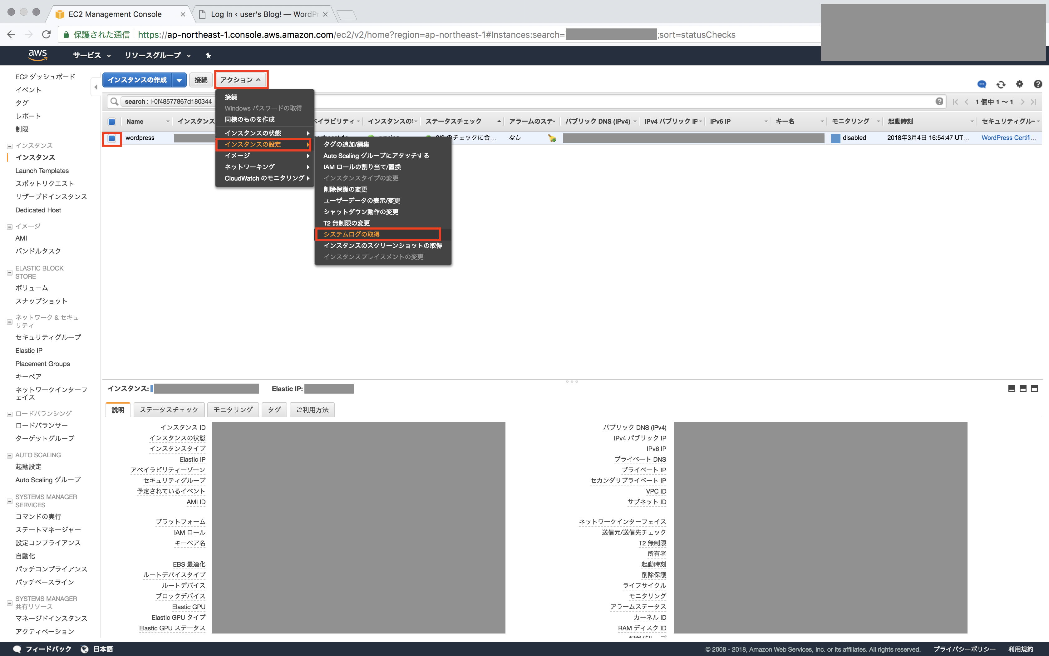The image size is (1049, 656).
Task: Maximize the details pane layout icon
Action: tap(1034, 388)
